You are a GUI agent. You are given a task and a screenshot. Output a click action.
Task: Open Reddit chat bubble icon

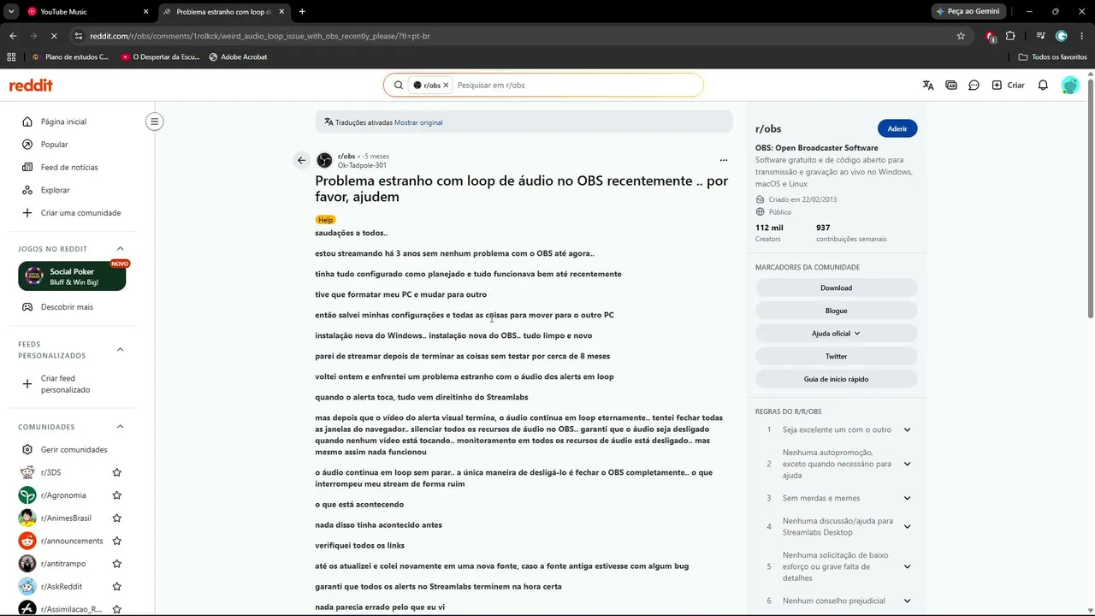click(974, 86)
